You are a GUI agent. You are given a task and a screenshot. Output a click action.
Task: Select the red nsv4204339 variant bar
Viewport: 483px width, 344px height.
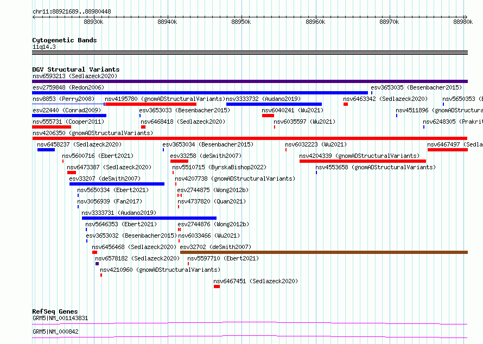point(363,161)
